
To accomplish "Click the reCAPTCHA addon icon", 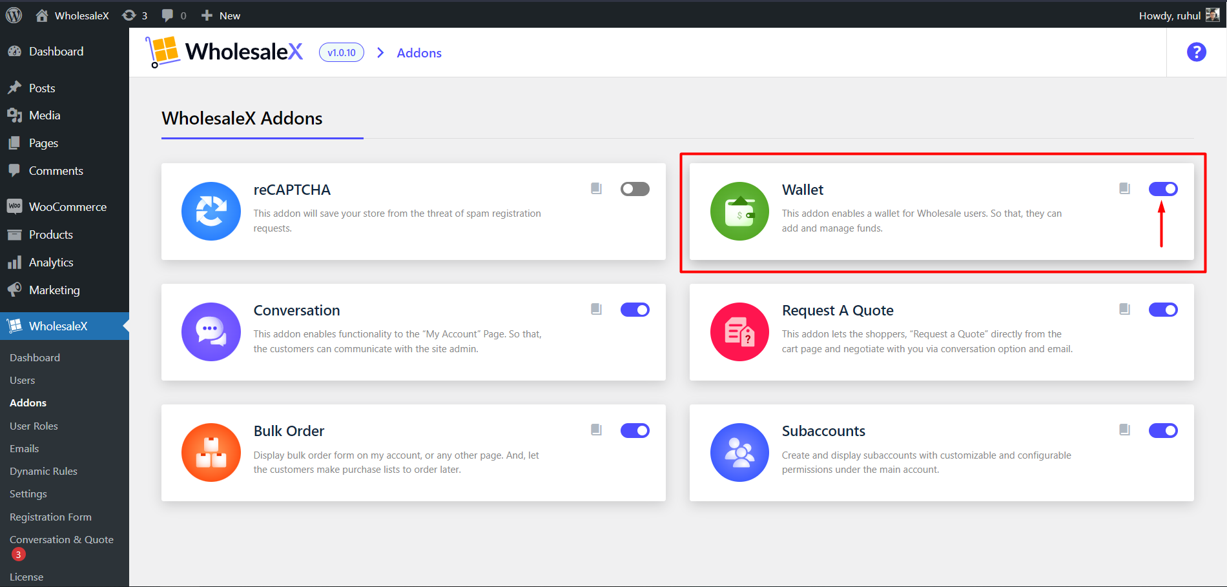I will coord(211,212).
